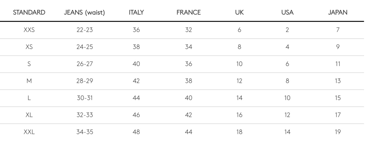This screenshot has height=149, width=370.
Task: Select the ITALY column header
Action: tap(136, 13)
